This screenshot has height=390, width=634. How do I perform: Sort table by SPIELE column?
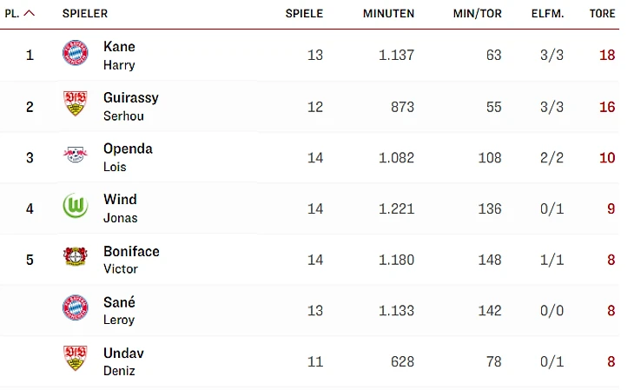point(304,14)
